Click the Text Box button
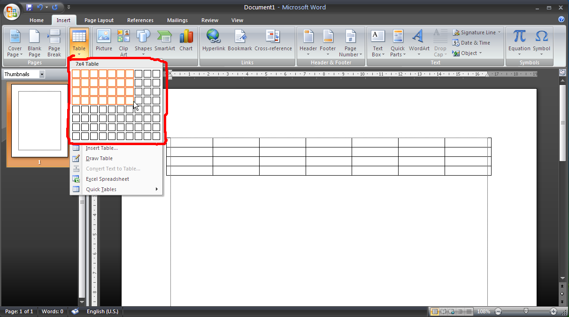 pyautogui.click(x=378, y=43)
